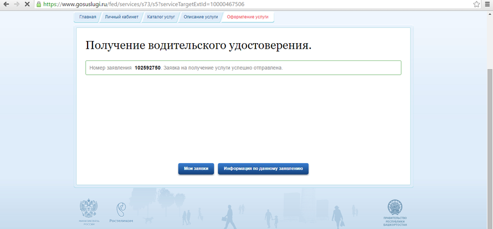Switch to the Каталог услуг tab
Image resolution: width=493 pixels, height=229 pixels.
[161, 17]
